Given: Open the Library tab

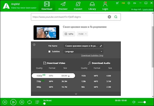Looking at the screenshot, I should pos(92,6).
